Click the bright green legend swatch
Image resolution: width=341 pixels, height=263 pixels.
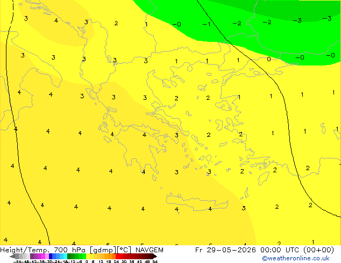point(84,257)
